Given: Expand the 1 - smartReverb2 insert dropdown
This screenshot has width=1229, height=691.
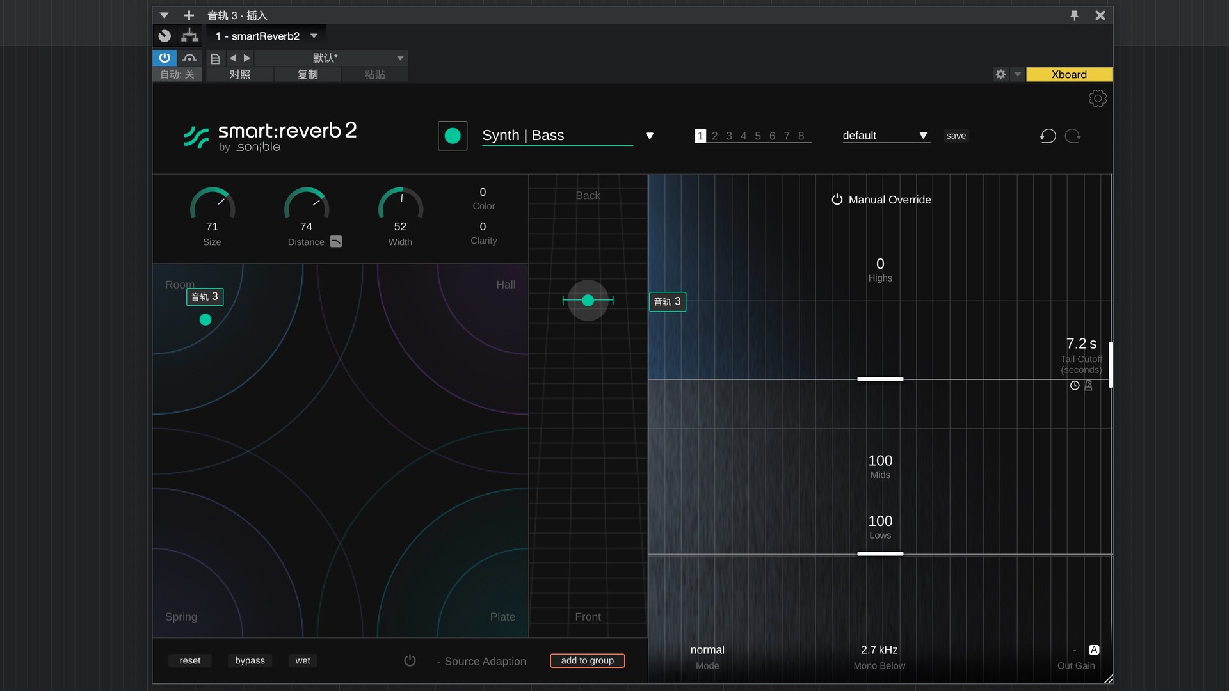Looking at the screenshot, I should pyautogui.click(x=314, y=36).
